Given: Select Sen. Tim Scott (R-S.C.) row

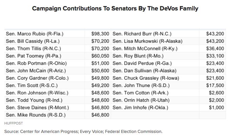Looking at the screenshot, I should click(x=58, y=85).
